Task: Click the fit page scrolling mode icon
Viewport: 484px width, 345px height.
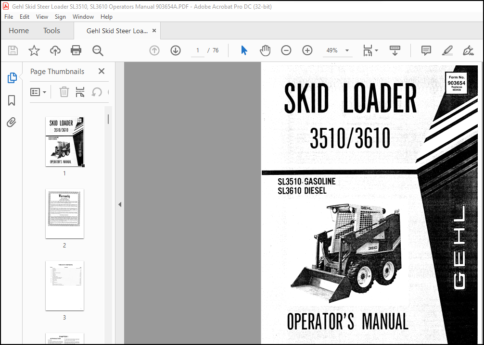Action: pos(368,50)
